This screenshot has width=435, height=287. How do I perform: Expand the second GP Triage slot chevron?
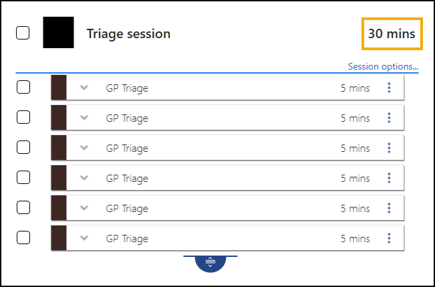[x=84, y=118]
